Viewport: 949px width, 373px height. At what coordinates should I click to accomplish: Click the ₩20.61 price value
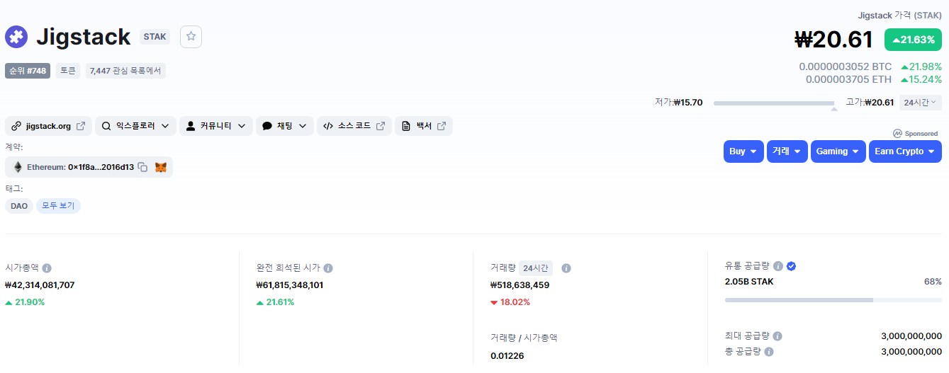point(833,40)
